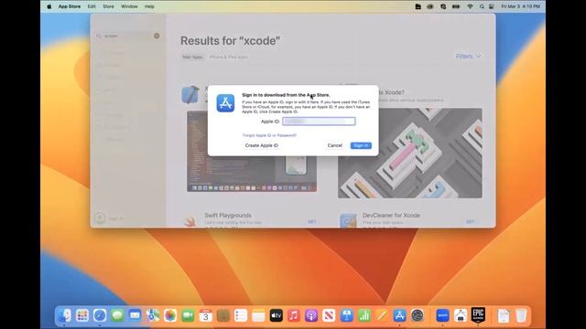Open the maze artwork story thumbnail
586x329 pixels.
pyautogui.click(x=410, y=153)
